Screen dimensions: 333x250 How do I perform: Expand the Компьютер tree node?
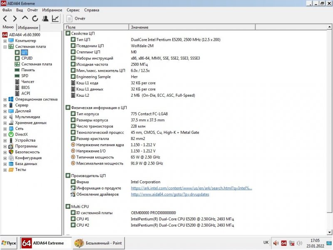point(5,41)
